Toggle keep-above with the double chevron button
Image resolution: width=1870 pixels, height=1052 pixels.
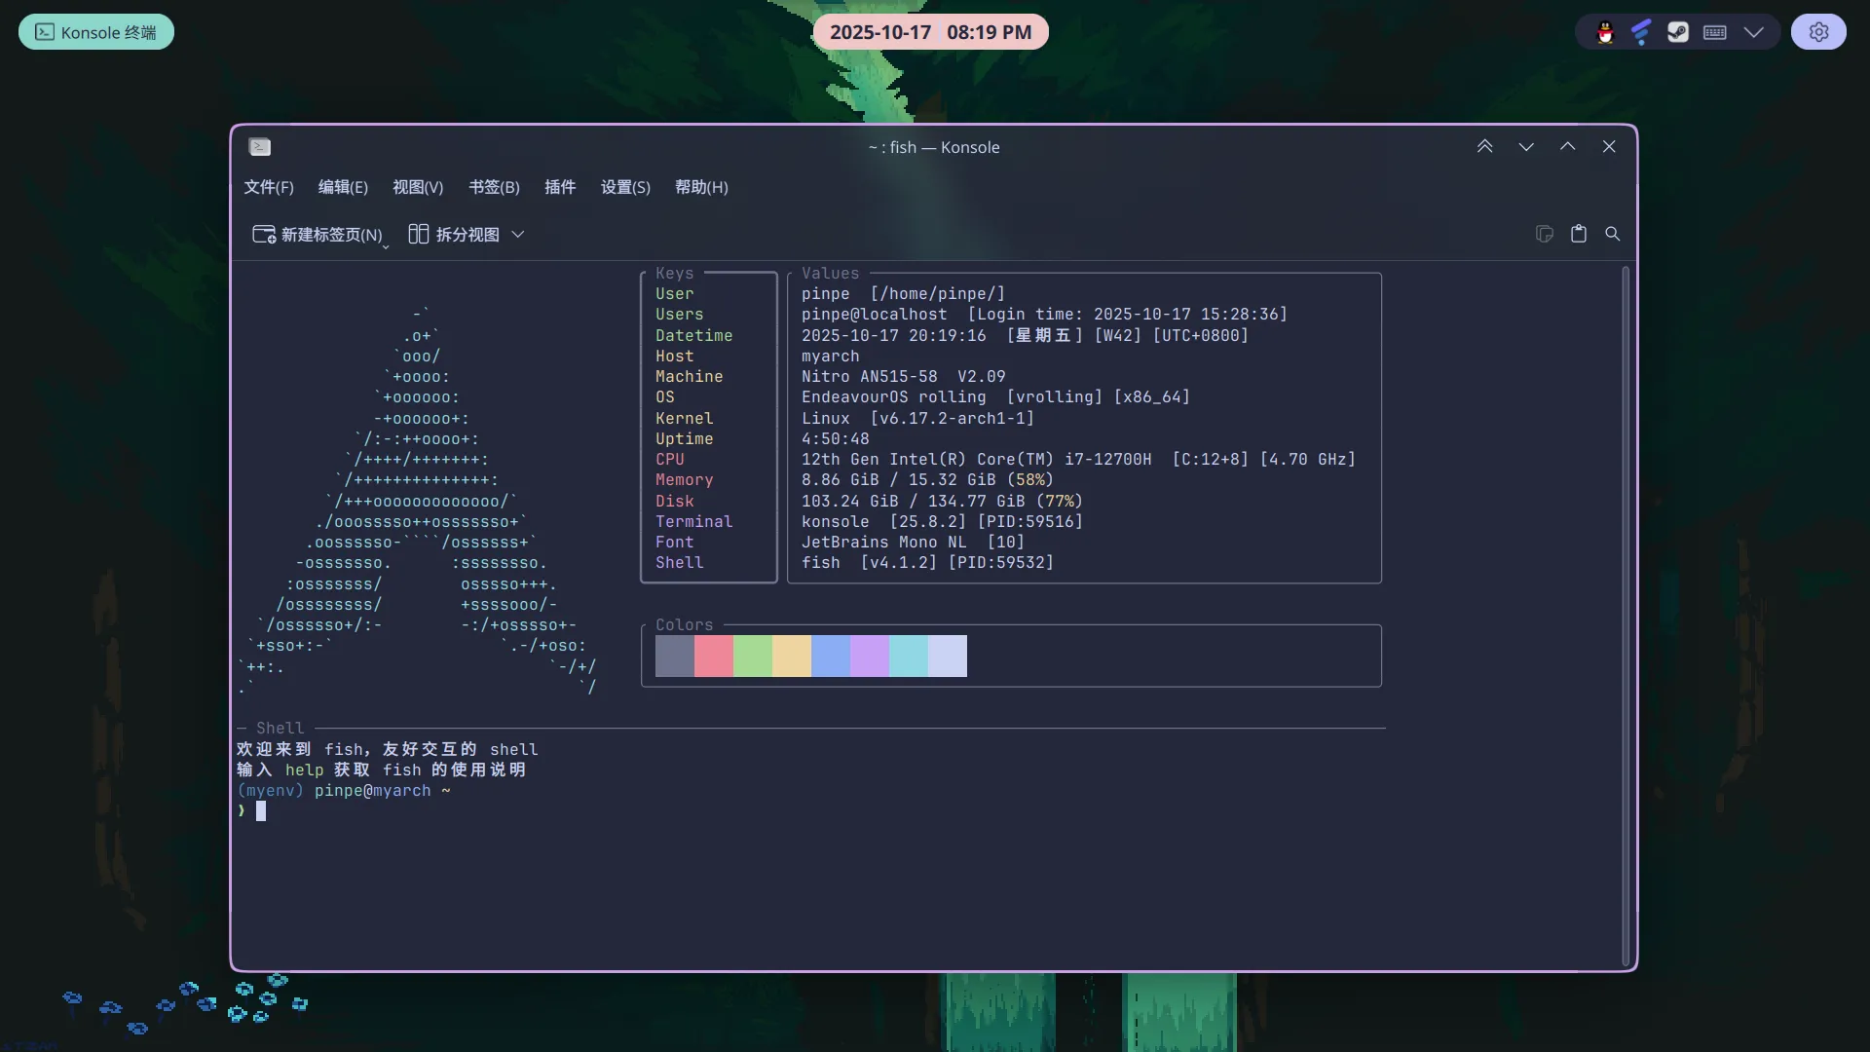pyautogui.click(x=1484, y=147)
